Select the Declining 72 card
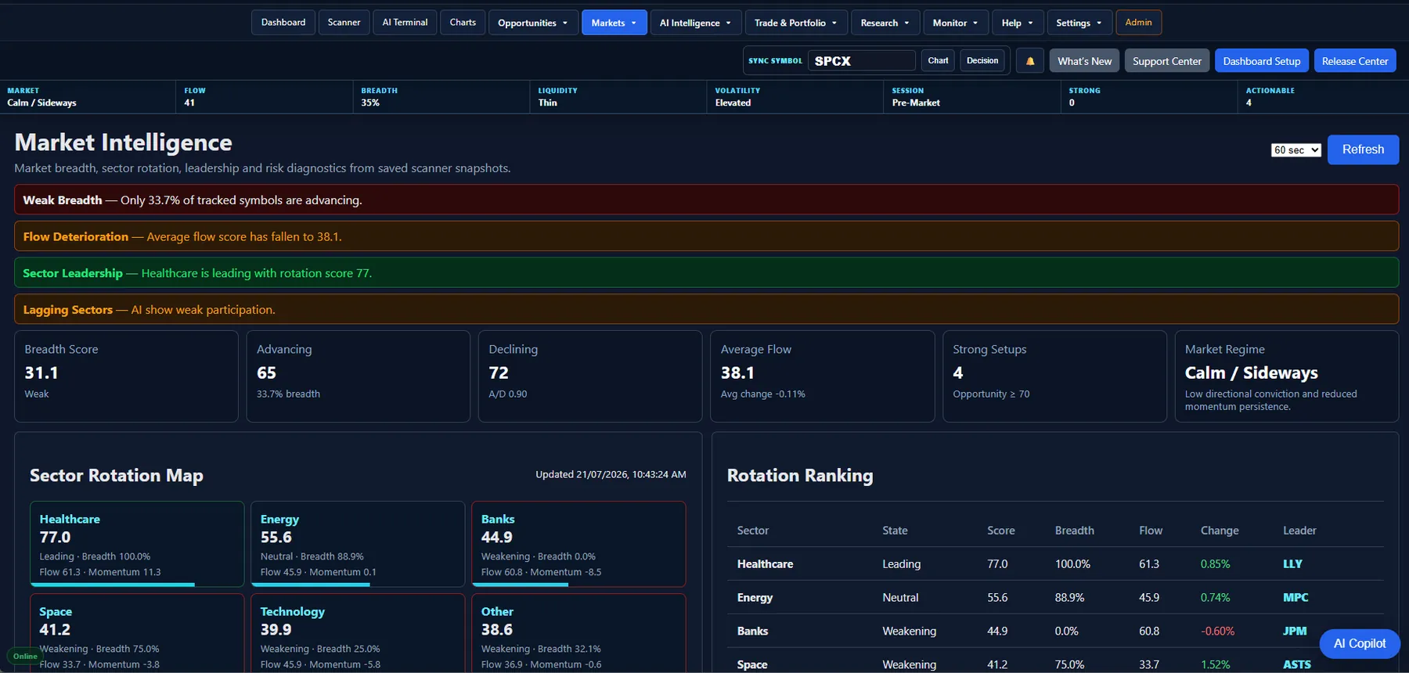The width and height of the screenshot is (1409, 673). (x=590, y=376)
